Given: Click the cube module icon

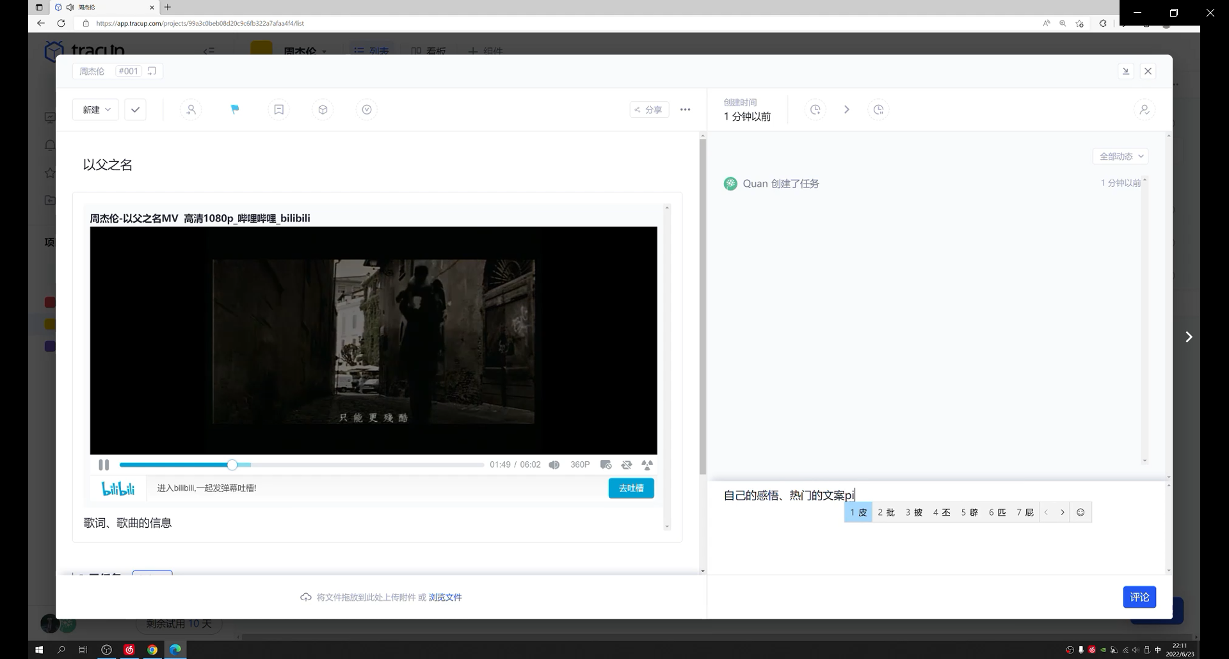Looking at the screenshot, I should coord(323,110).
